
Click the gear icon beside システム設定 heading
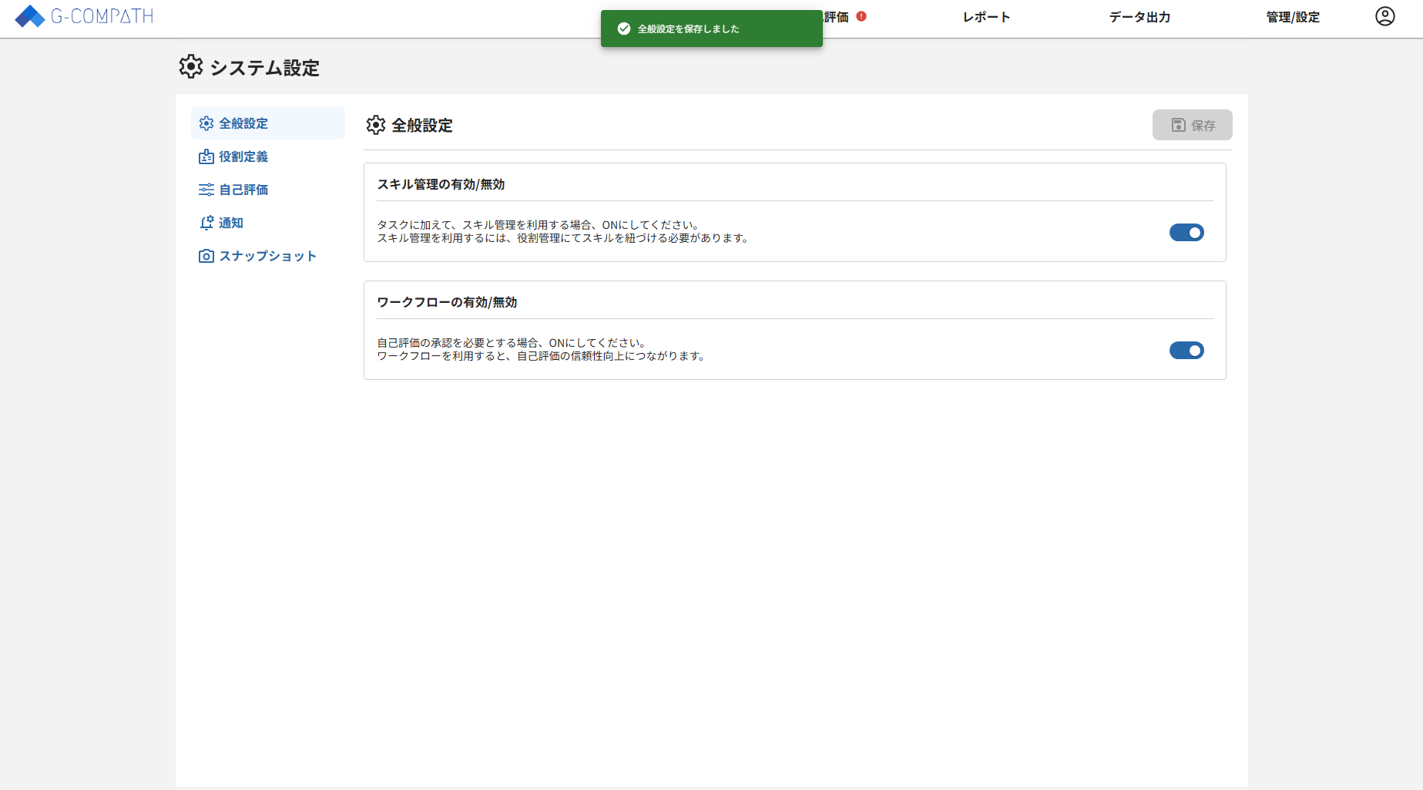190,67
